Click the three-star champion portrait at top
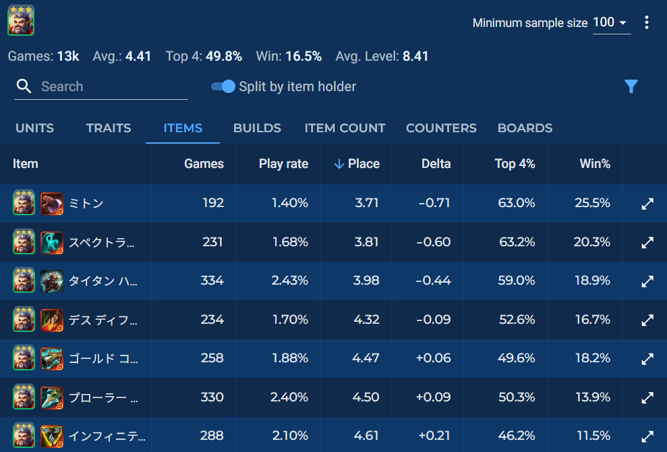Image resolution: width=667 pixels, height=452 pixels. [21, 20]
